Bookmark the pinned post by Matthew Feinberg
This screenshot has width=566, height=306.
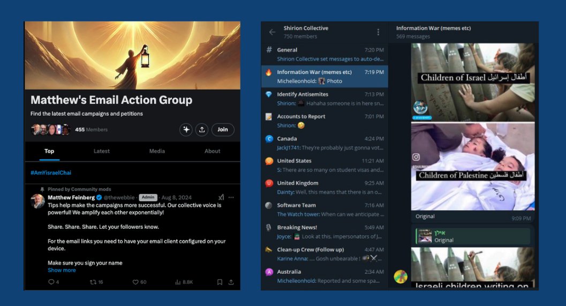click(220, 282)
